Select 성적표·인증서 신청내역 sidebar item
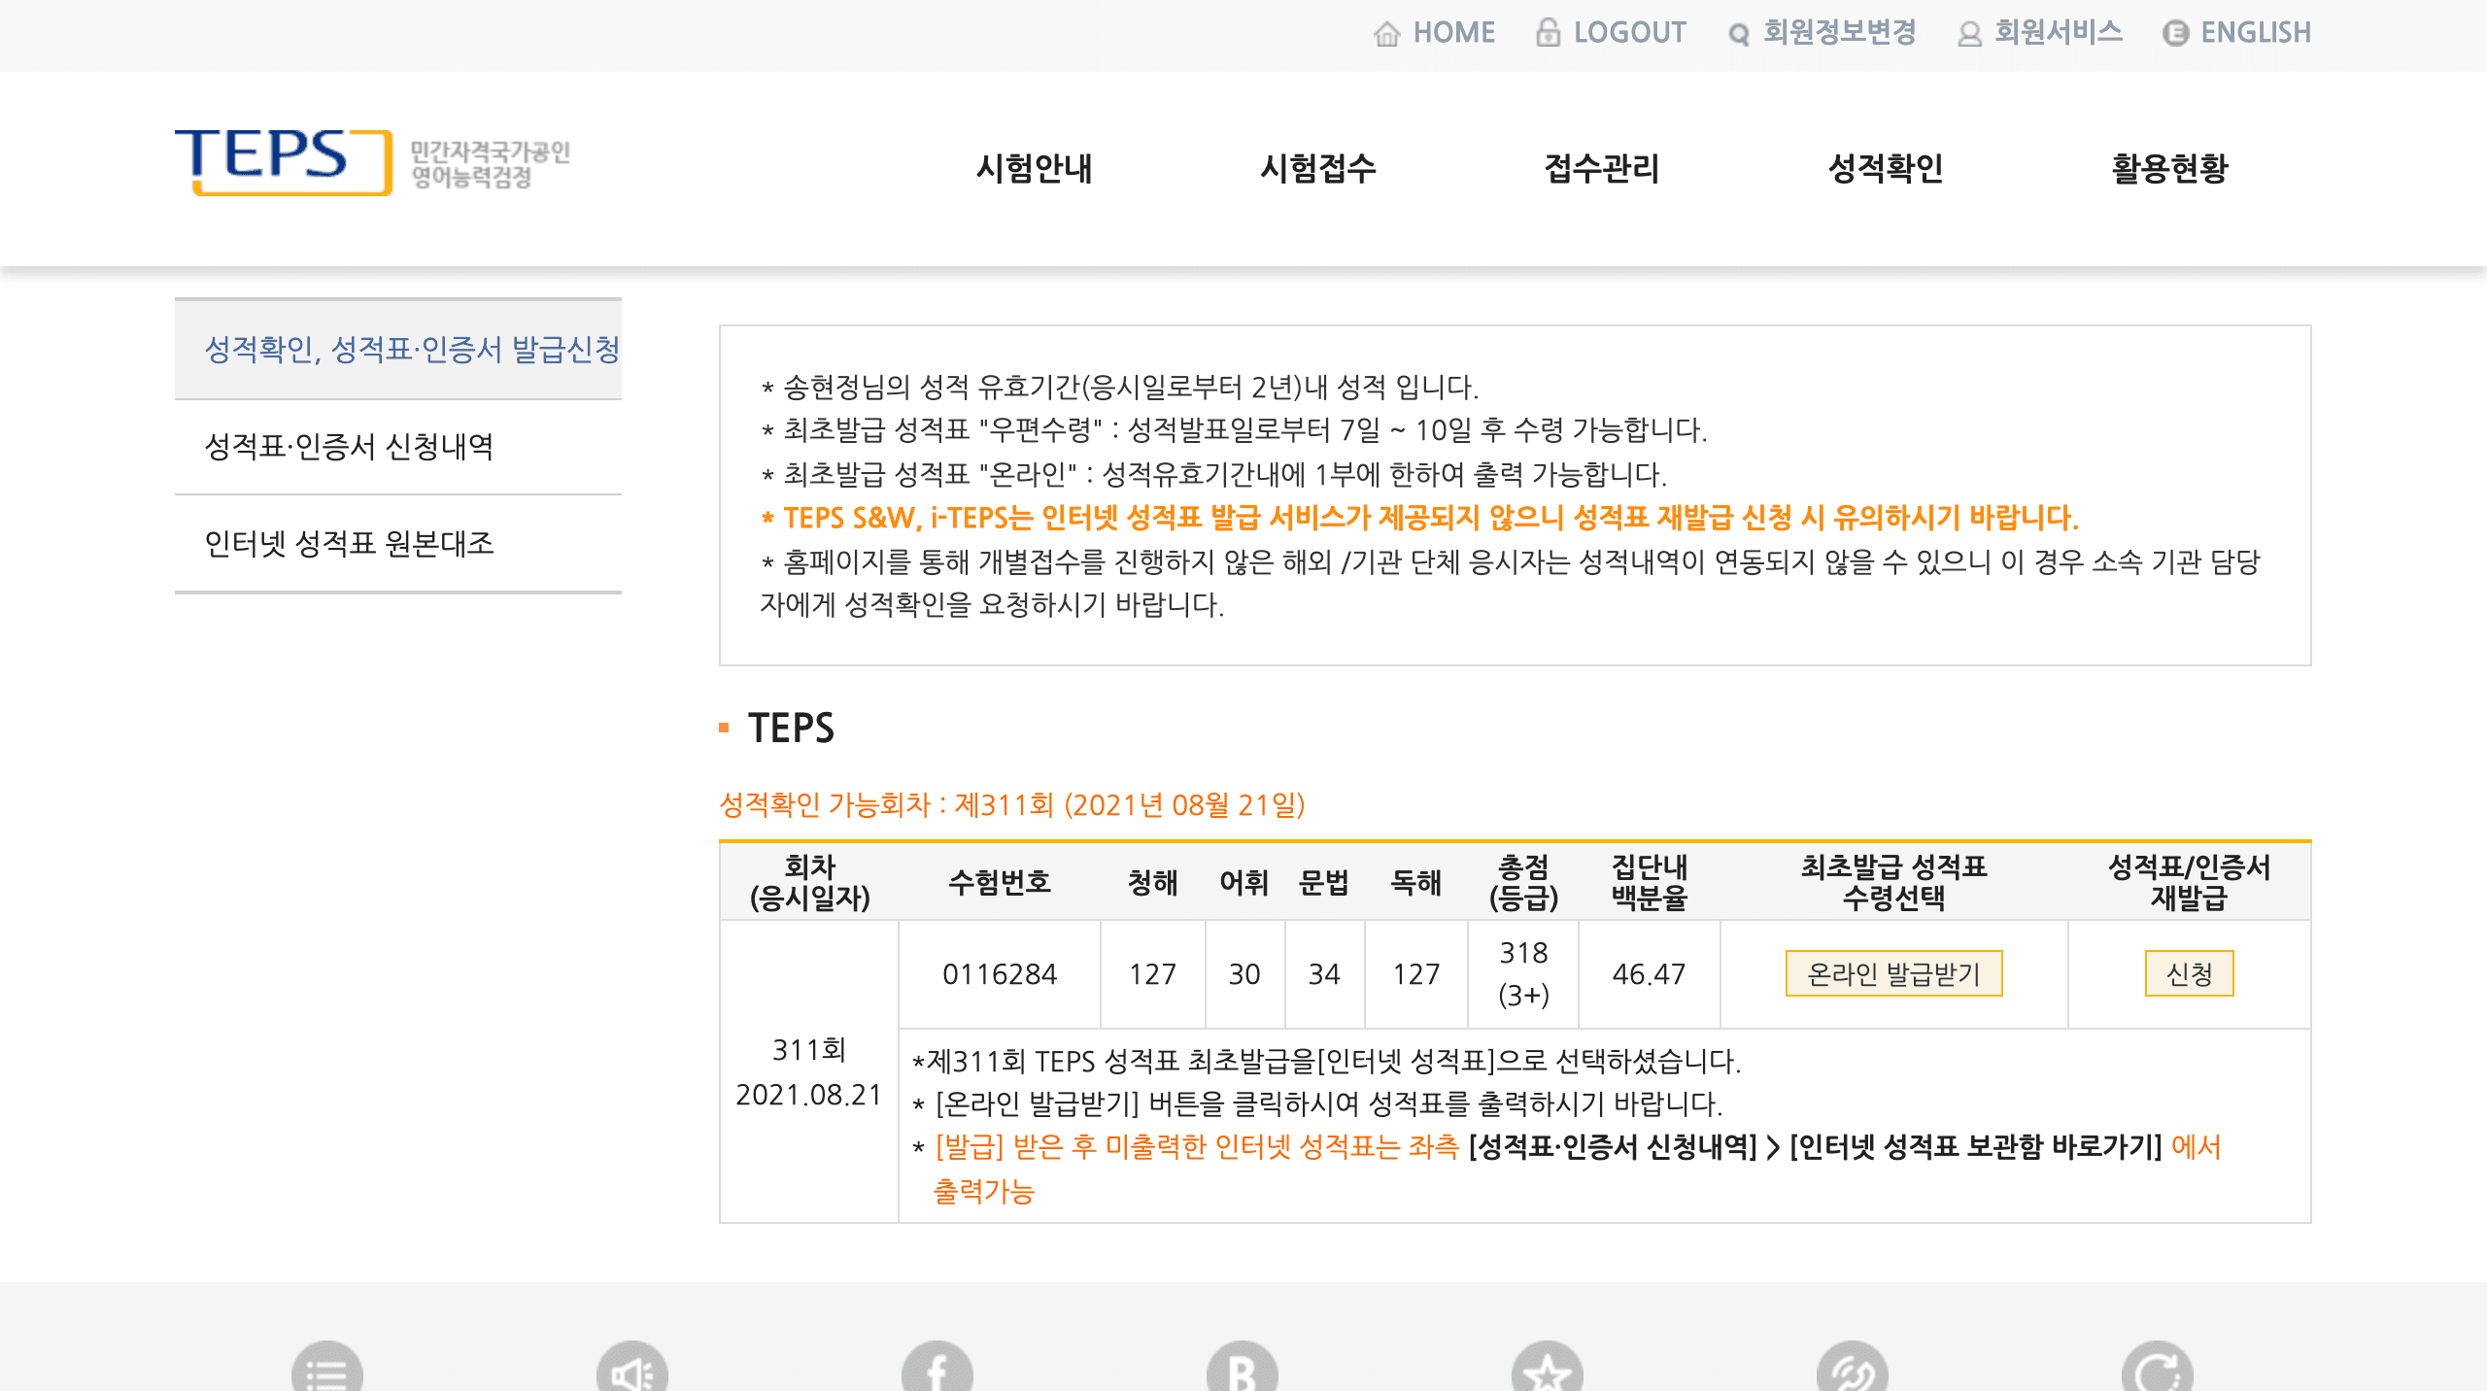Viewport: 2487px width, 1391px height. [398, 447]
